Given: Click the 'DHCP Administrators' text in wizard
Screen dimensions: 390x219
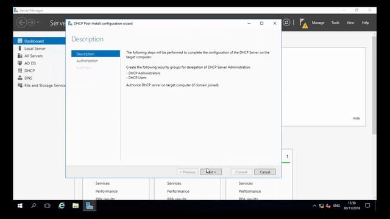Looking at the screenshot, I should point(144,73).
